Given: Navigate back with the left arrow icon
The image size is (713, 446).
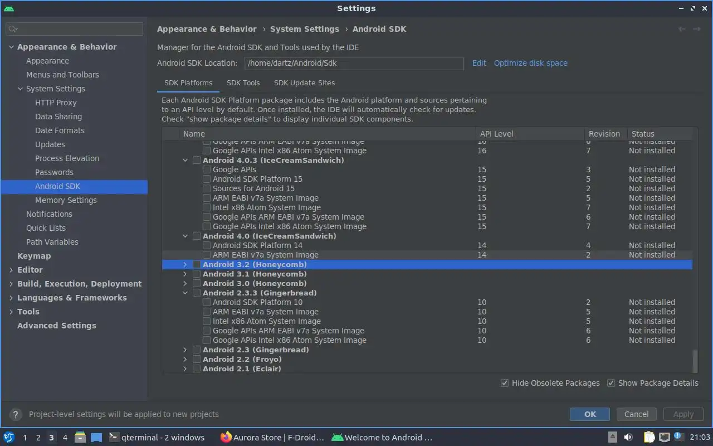Looking at the screenshot, I should [682, 29].
